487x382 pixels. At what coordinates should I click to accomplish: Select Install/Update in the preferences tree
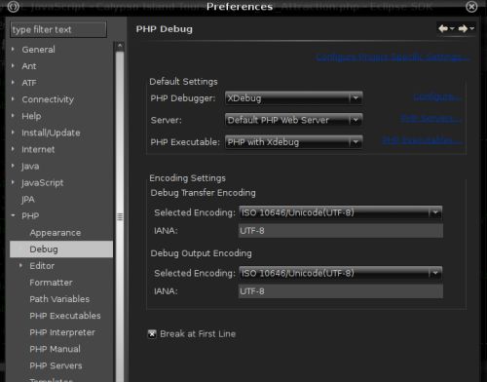pos(51,133)
